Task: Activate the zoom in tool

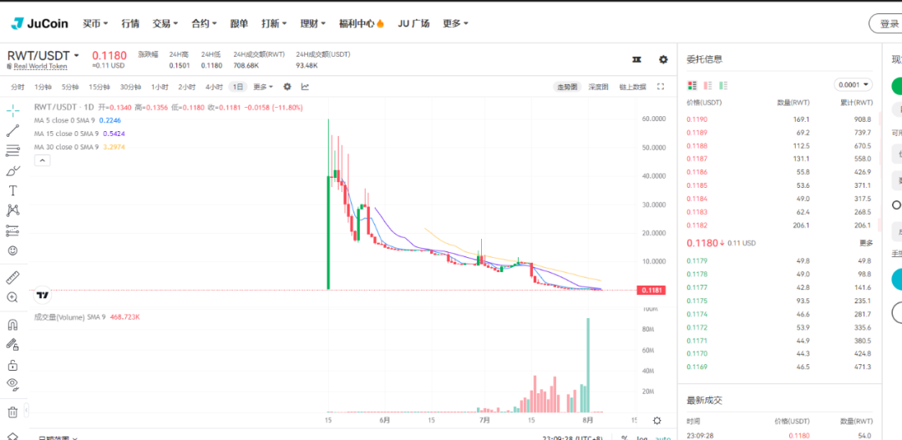Action: [13, 297]
